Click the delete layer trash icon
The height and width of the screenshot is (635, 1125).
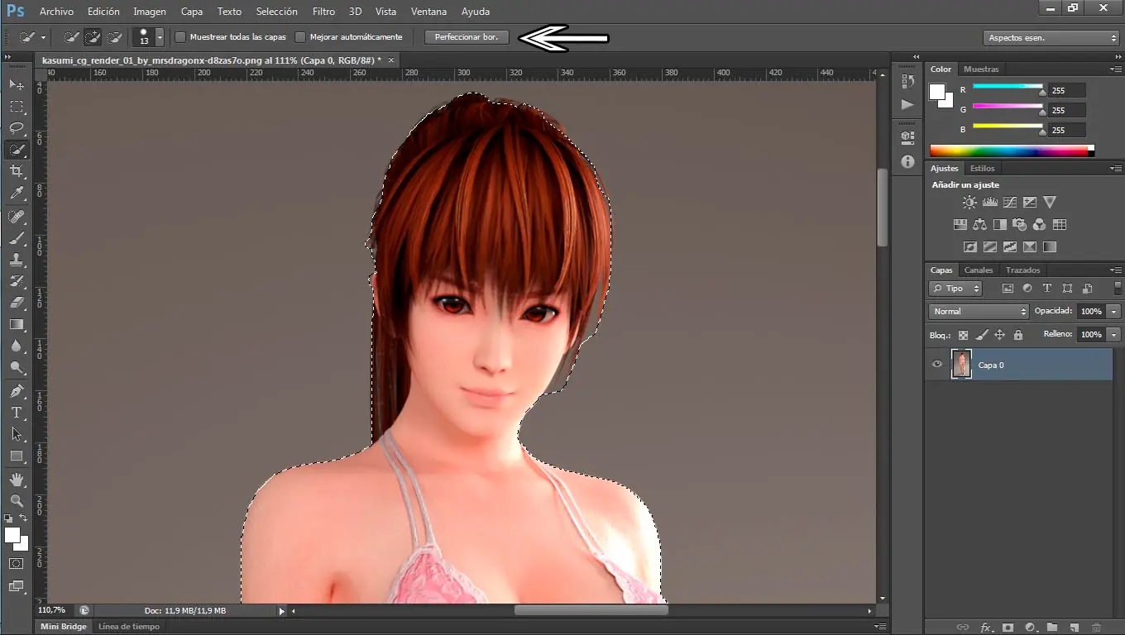[x=1097, y=628]
